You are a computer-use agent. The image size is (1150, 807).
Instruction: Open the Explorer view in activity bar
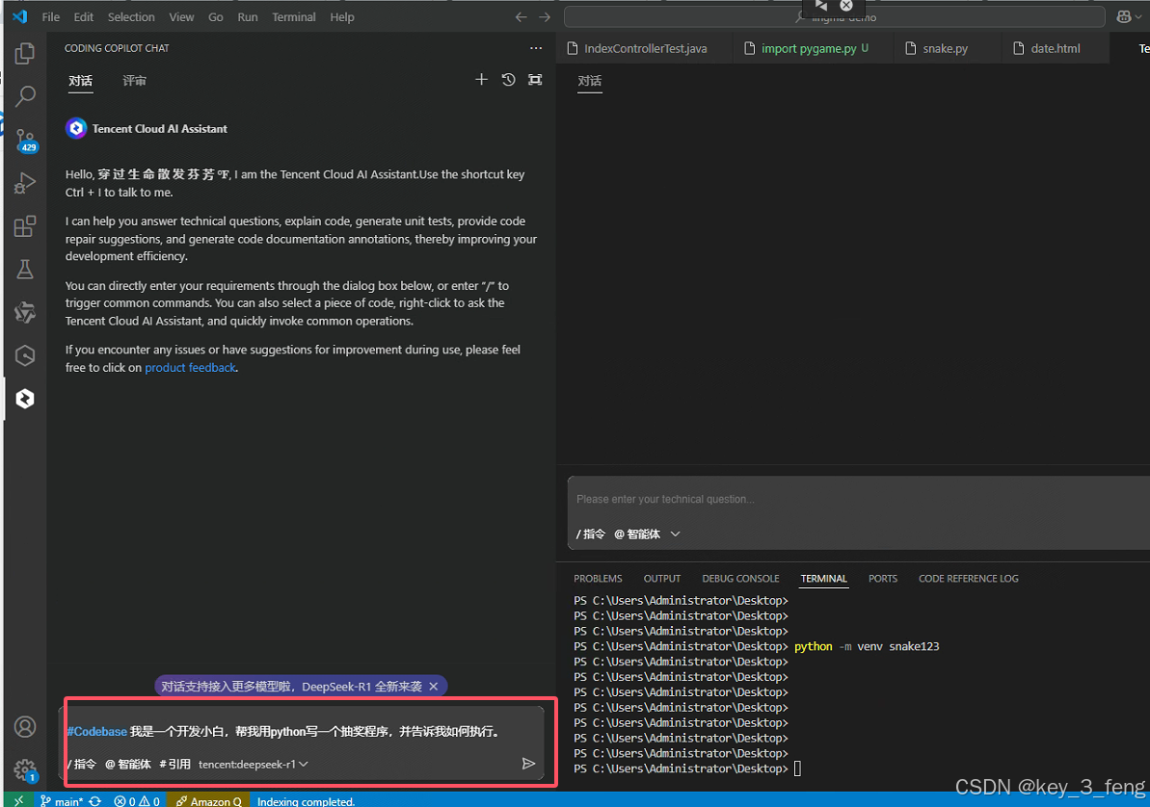click(x=25, y=53)
